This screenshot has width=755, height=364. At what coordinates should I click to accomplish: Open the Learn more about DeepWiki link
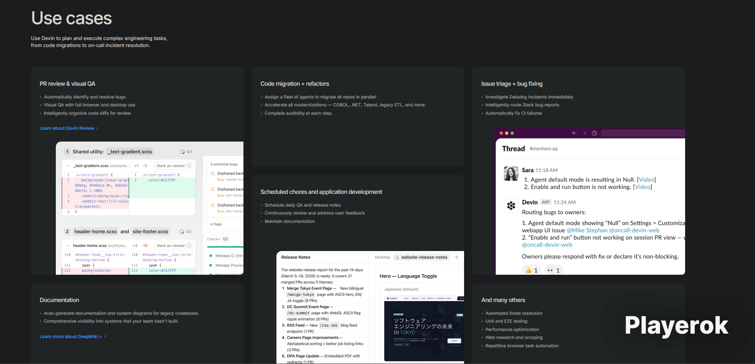click(73, 337)
